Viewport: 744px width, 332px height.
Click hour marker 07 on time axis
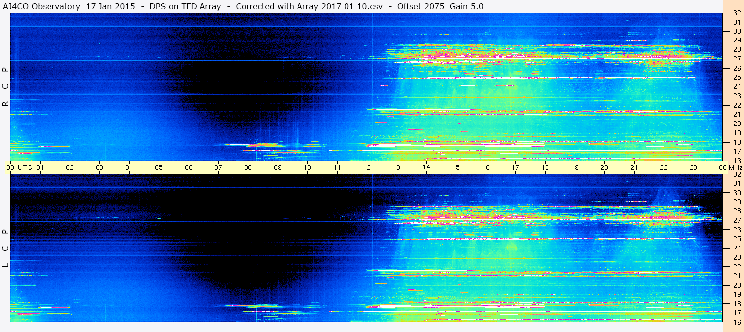(218, 167)
